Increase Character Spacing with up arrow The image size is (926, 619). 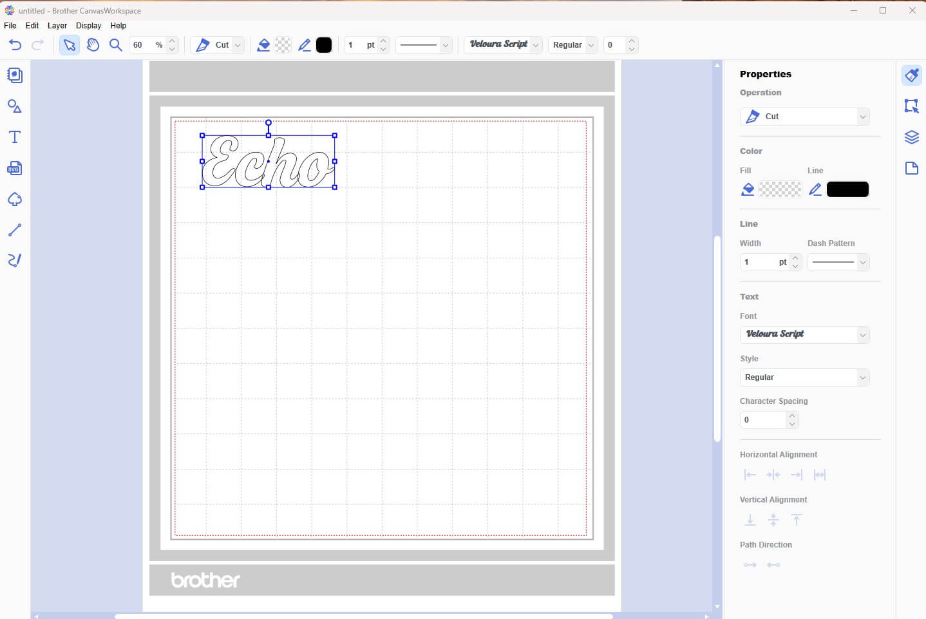792,415
